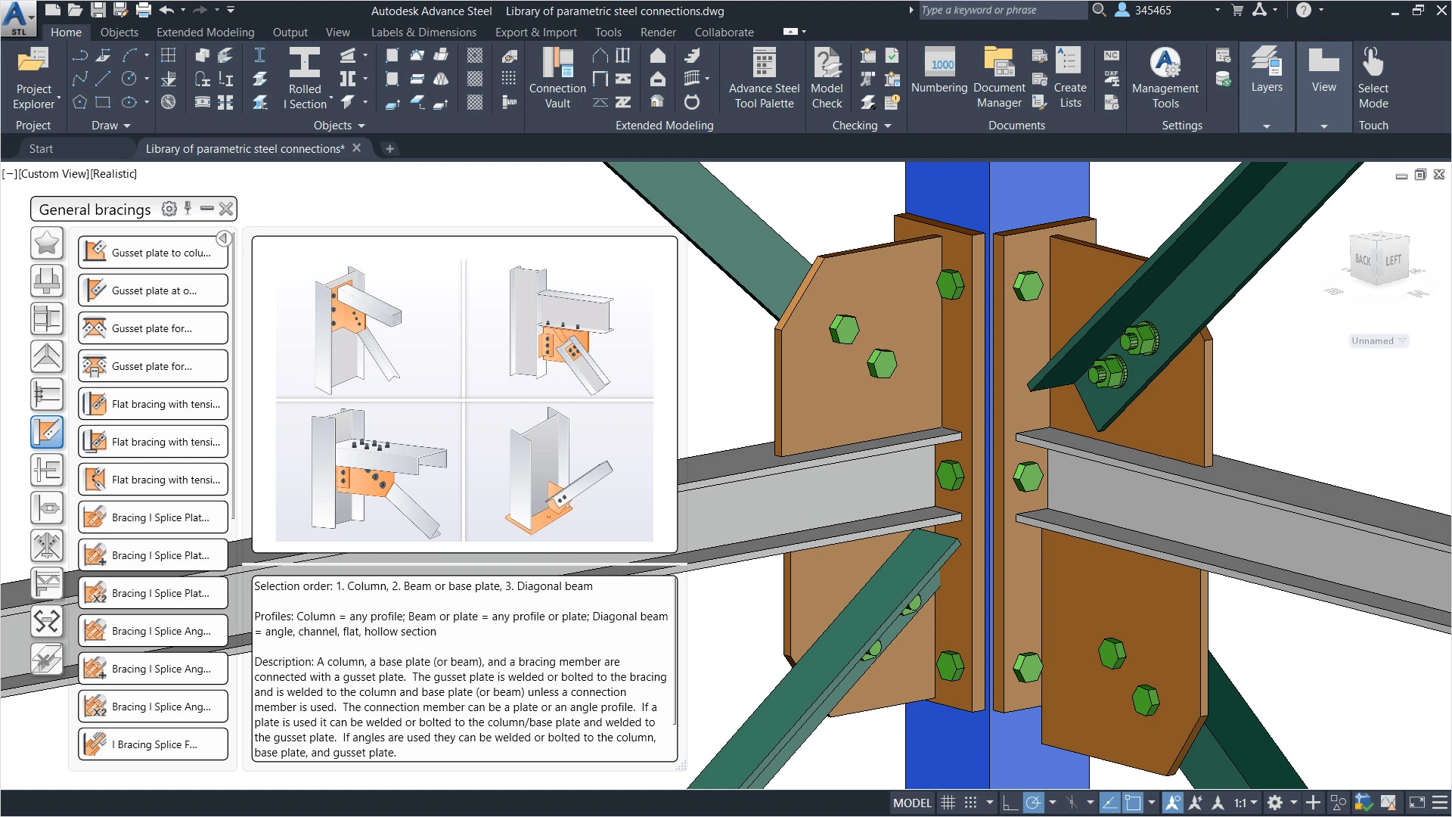Viewport: 1452px width, 817px height.
Task: Open the Layers panel
Action: [x=1267, y=76]
